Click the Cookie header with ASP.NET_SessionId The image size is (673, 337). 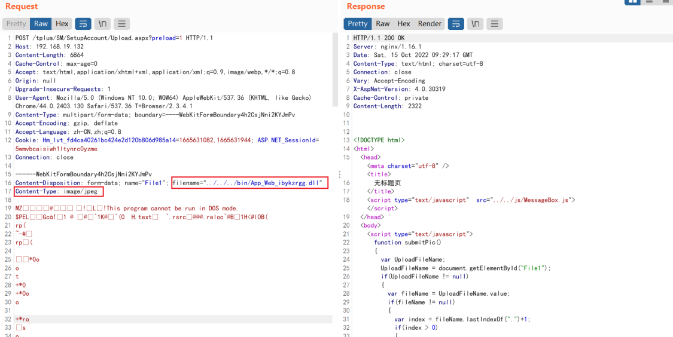click(x=166, y=145)
